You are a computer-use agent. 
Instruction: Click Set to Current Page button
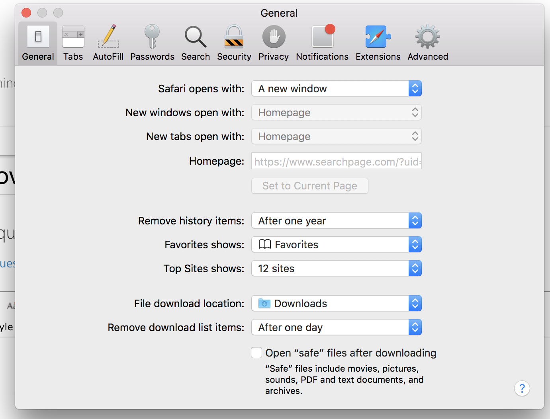310,186
